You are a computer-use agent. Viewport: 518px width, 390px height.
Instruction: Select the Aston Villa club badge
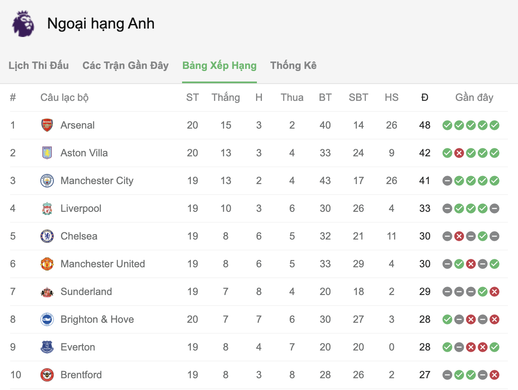(x=47, y=153)
